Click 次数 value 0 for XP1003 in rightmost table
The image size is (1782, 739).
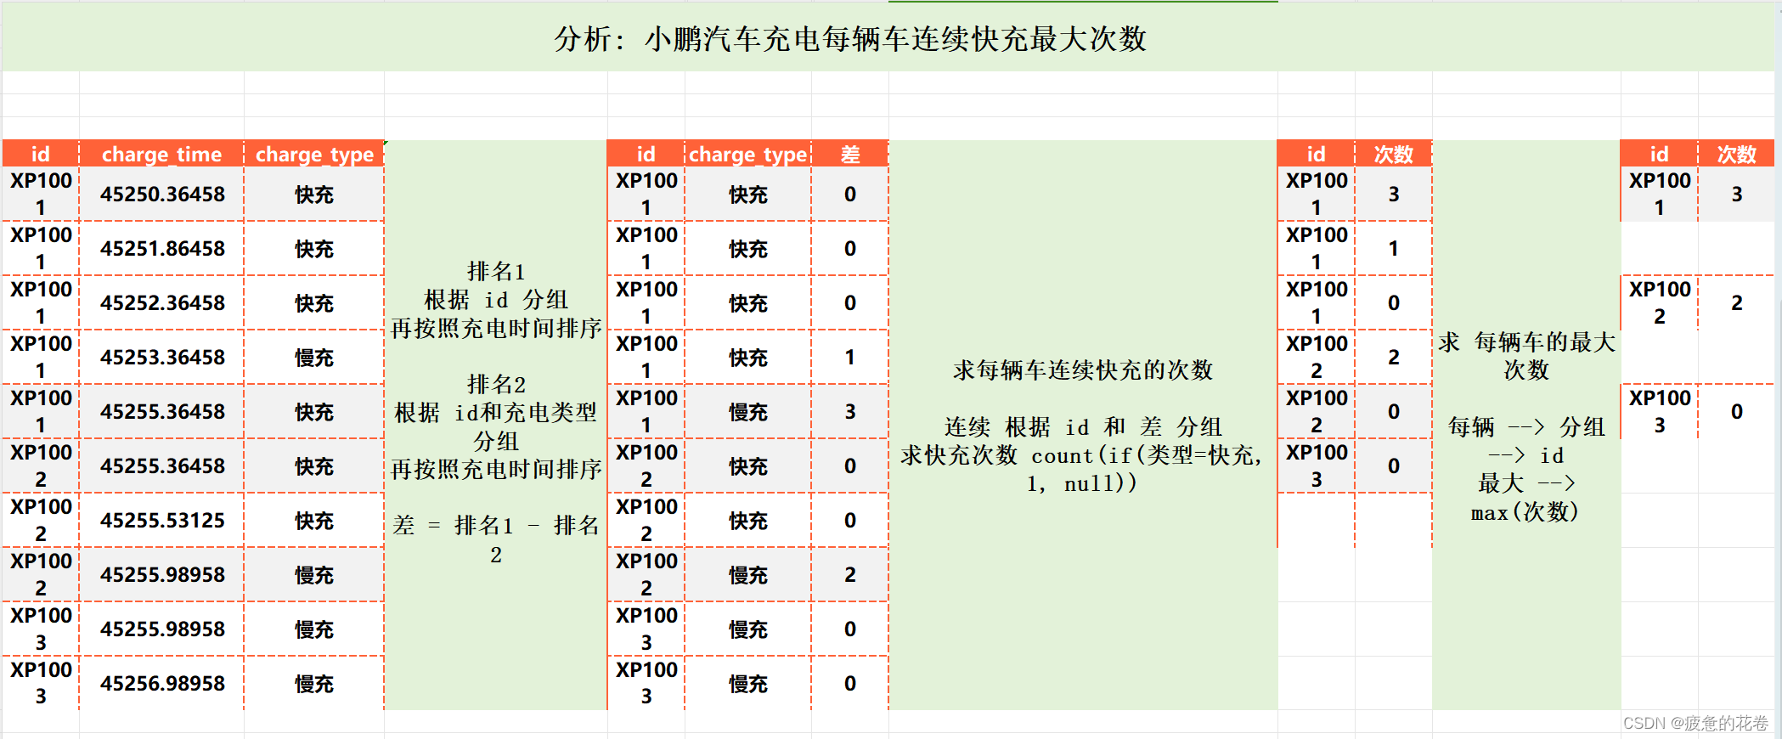tap(1737, 412)
